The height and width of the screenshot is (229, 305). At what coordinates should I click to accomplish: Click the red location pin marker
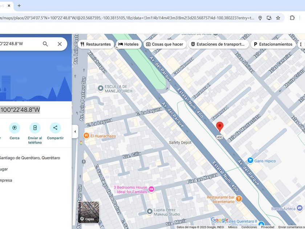[x=220, y=126]
